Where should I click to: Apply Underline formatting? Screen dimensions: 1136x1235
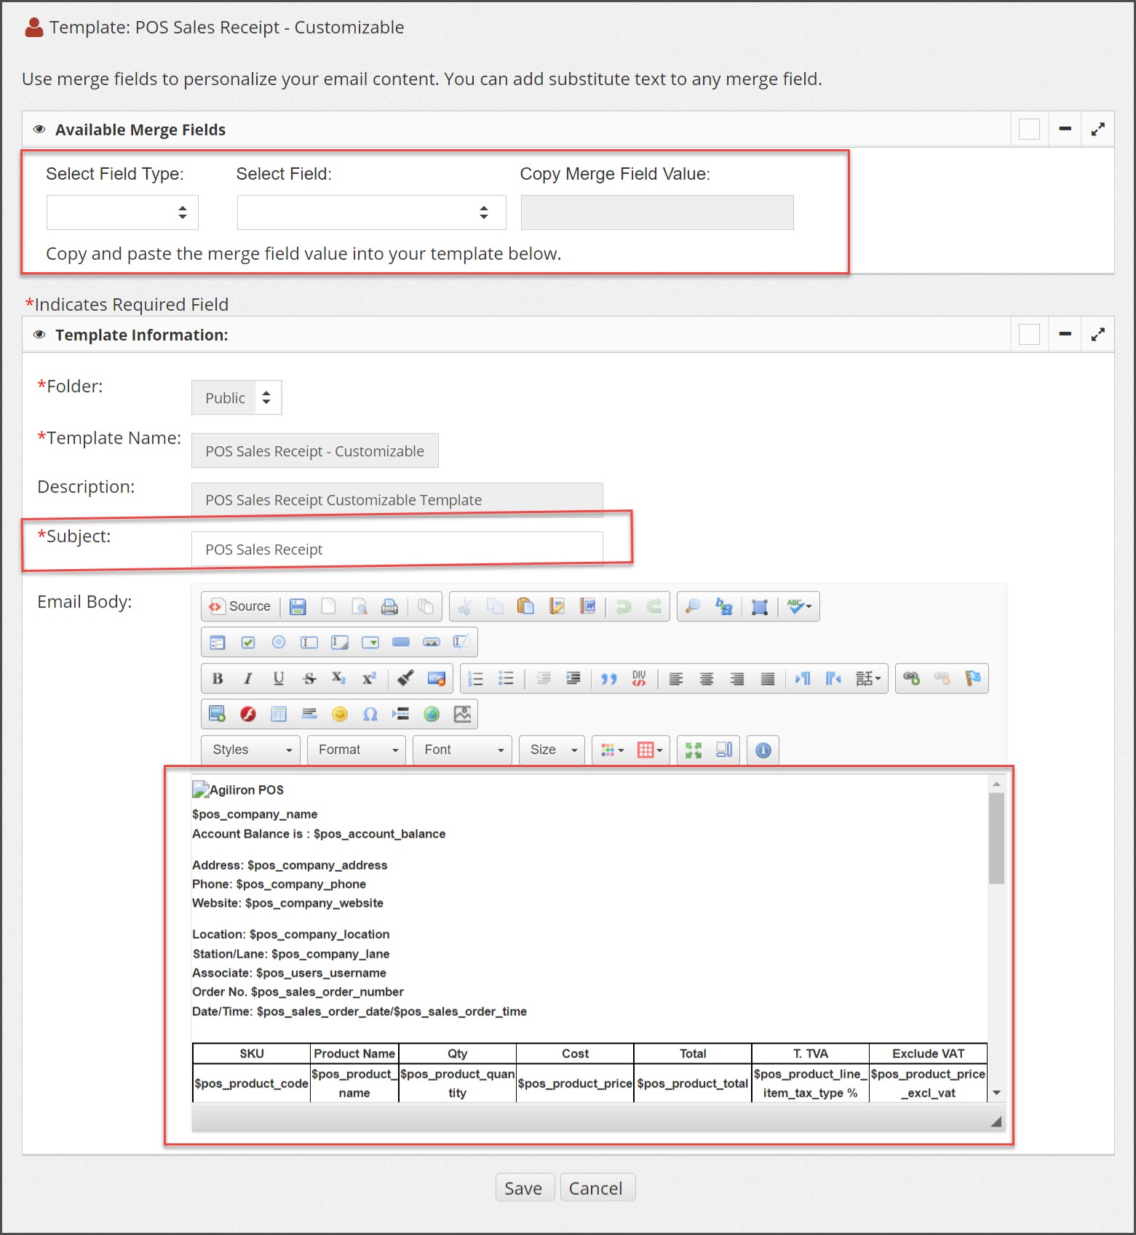pos(279,678)
